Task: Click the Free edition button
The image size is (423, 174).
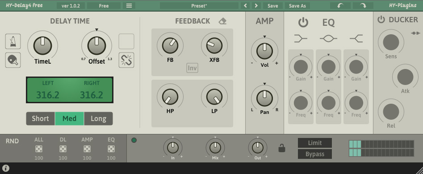Action: (x=104, y=6)
